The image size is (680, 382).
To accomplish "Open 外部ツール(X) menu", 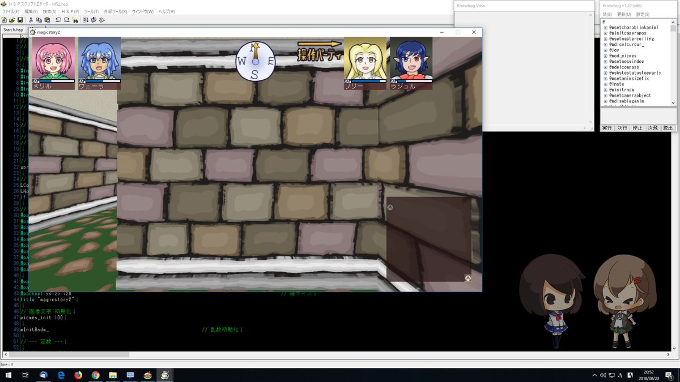I will [x=116, y=11].
